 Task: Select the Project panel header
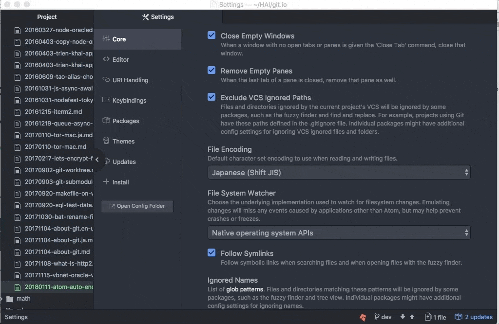coord(47,17)
